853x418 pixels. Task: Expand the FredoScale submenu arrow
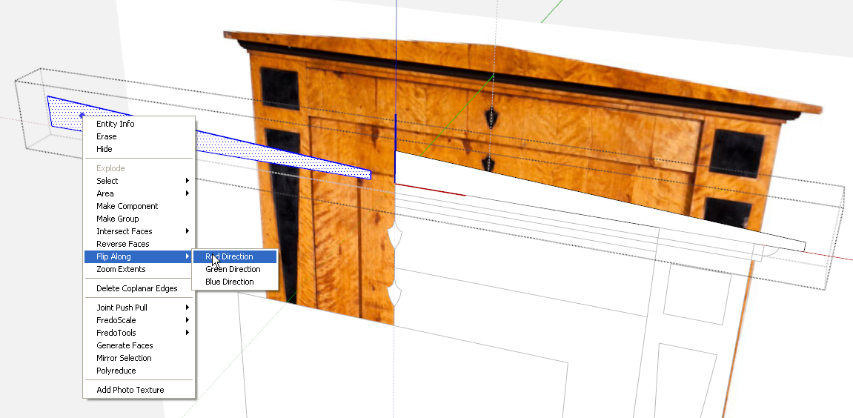coord(187,320)
